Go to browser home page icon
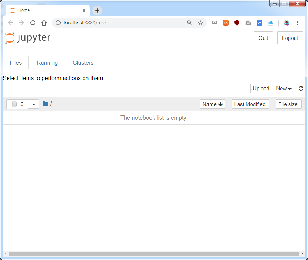Image resolution: width=308 pixels, height=260 pixels. click(44, 23)
